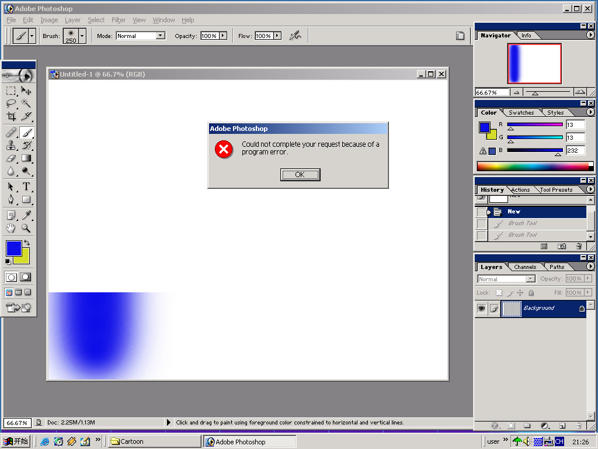Open the Flow slider arrow

pyautogui.click(x=277, y=36)
